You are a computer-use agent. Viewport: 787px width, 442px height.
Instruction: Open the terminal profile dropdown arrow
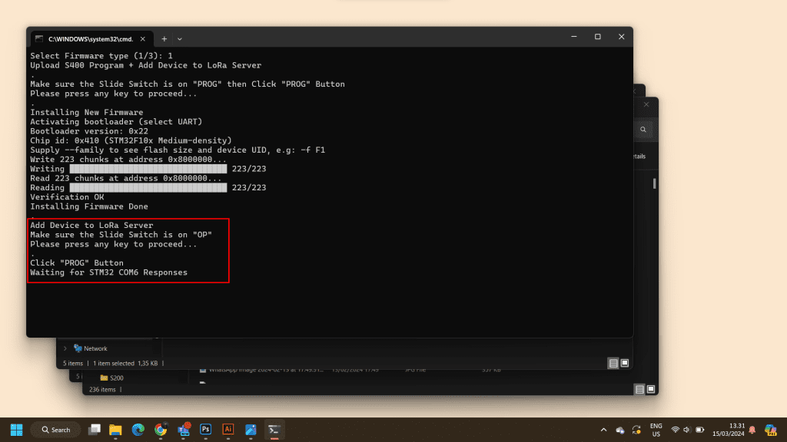click(x=180, y=38)
